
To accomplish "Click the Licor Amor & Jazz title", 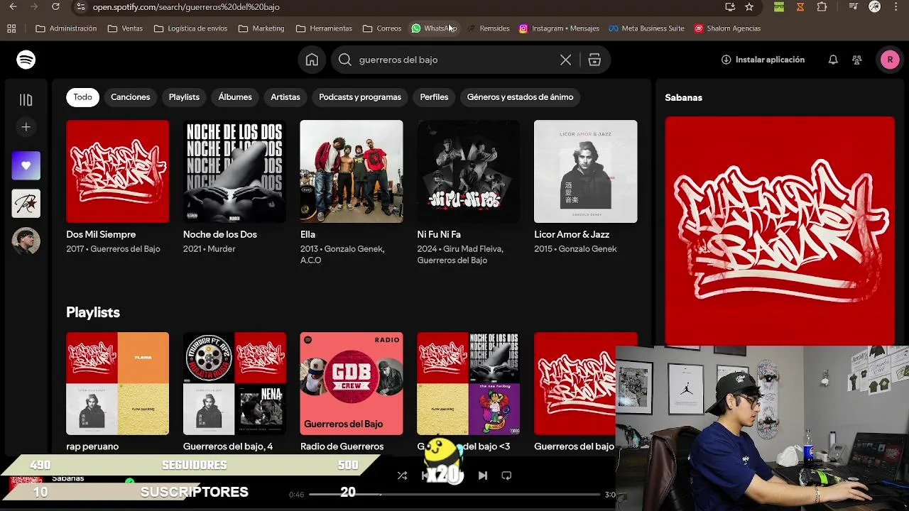I will 572,234.
